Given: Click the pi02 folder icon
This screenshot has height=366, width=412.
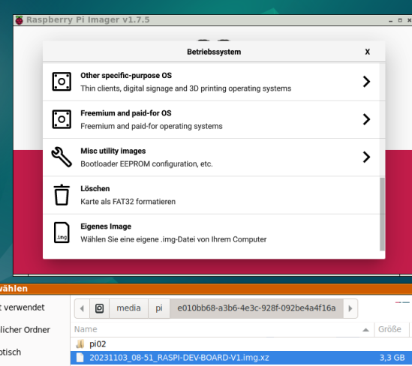Looking at the screenshot, I should click(80, 343).
